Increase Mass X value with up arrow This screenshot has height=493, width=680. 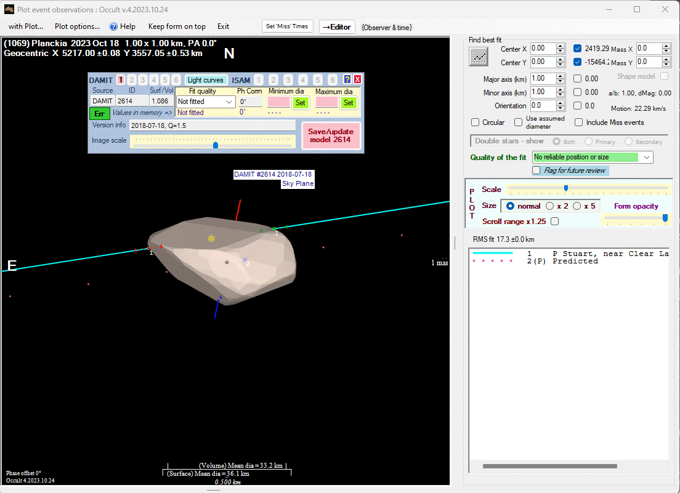pos(666,46)
